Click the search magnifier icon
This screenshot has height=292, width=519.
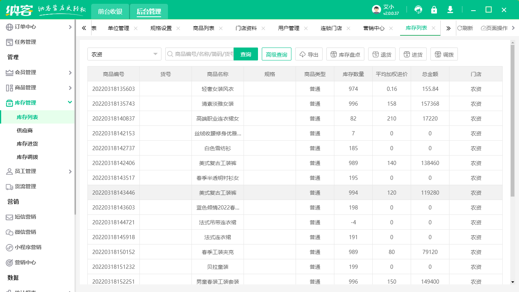(x=170, y=54)
